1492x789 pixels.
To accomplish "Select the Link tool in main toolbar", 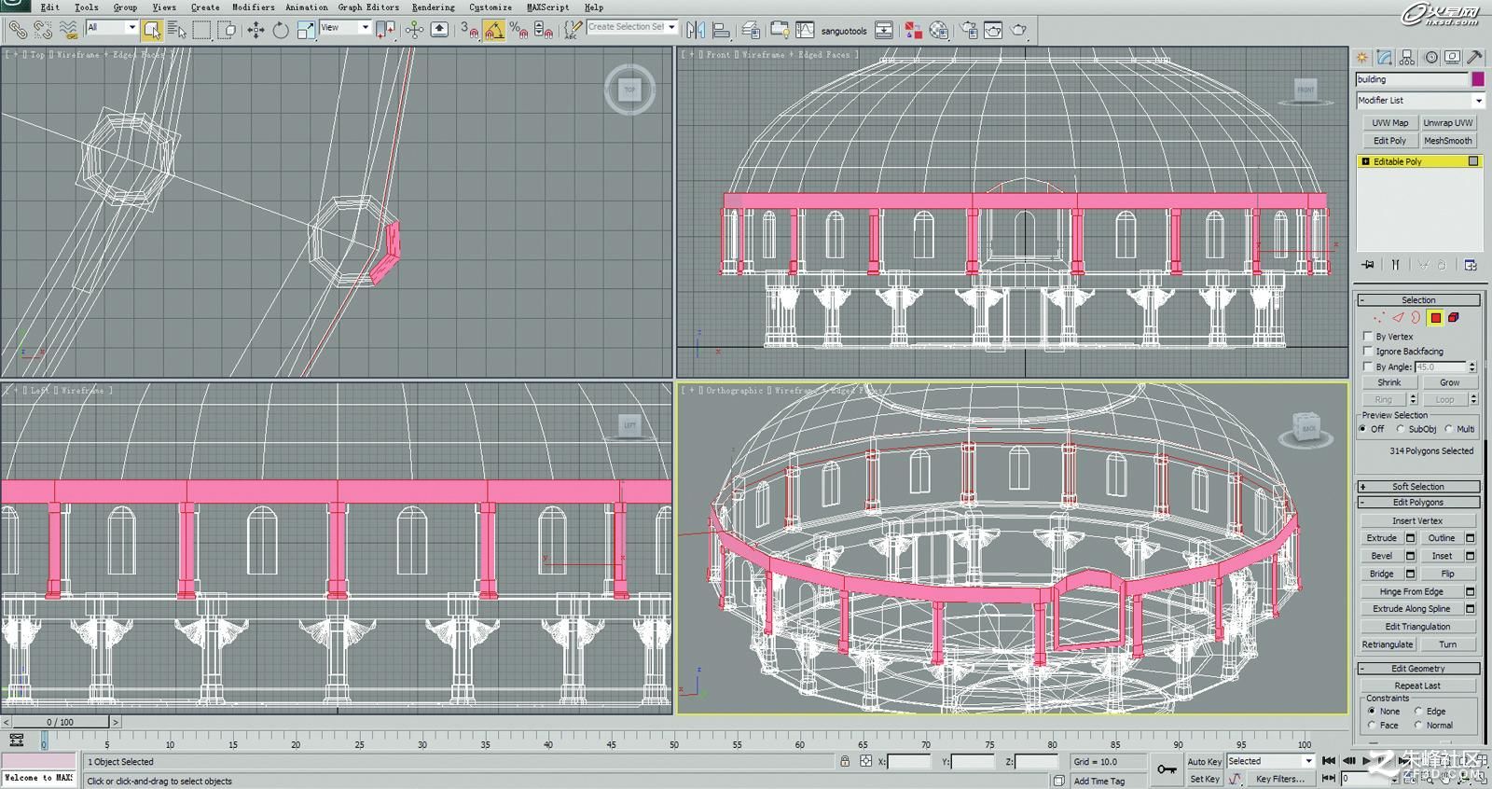I will [x=18, y=30].
